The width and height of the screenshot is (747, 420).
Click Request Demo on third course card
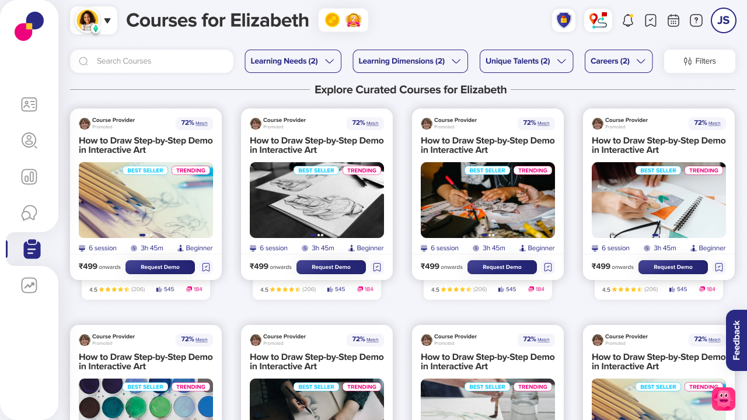pyautogui.click(x=502, y=267)
